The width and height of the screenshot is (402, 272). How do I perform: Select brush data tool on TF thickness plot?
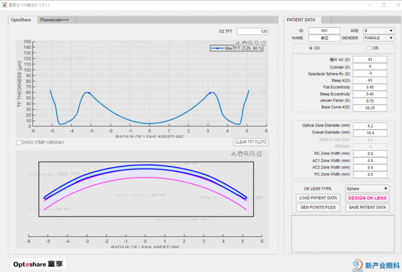[x=238, y=43]
